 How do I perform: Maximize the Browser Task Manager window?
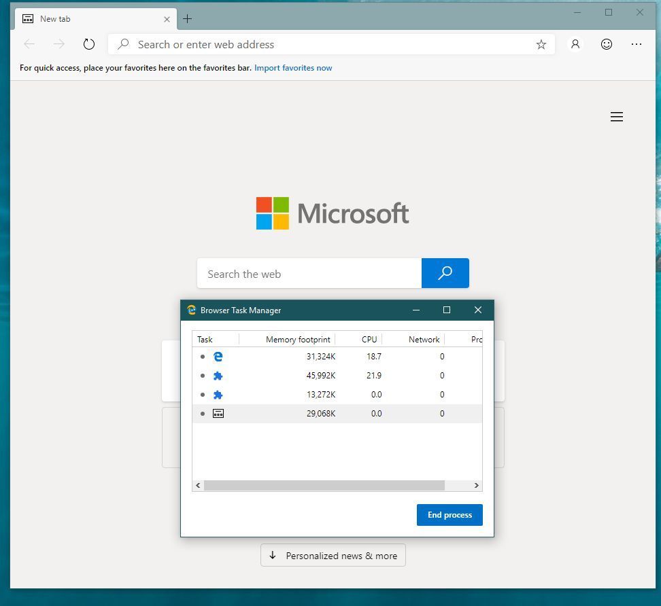[x=447, y=310]
